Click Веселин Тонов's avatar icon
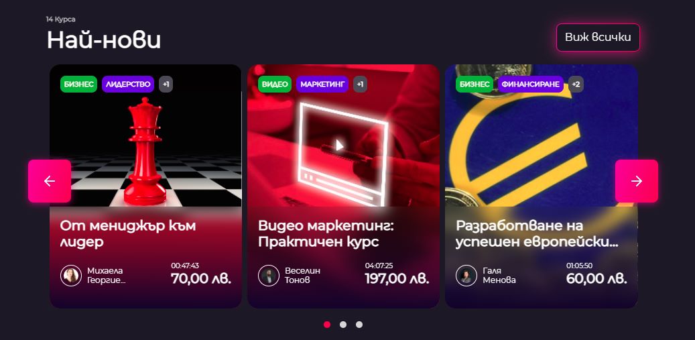The height and width of the screenshot is (340, 695). (269, 276)
